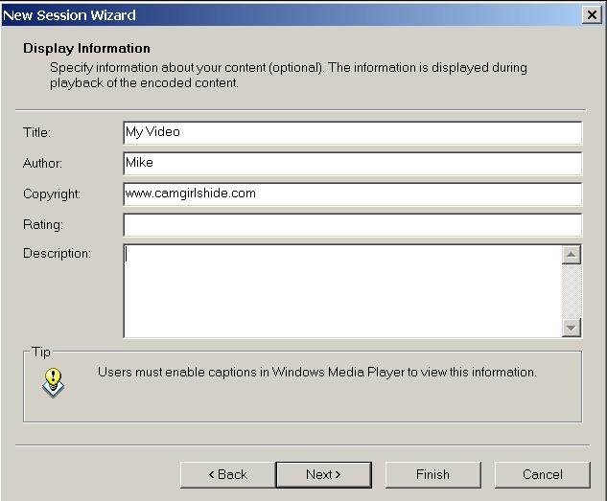This screenshot has height=501, width=607.
Task: Click the New Session Wizard title bar
Action: point(291,15)
